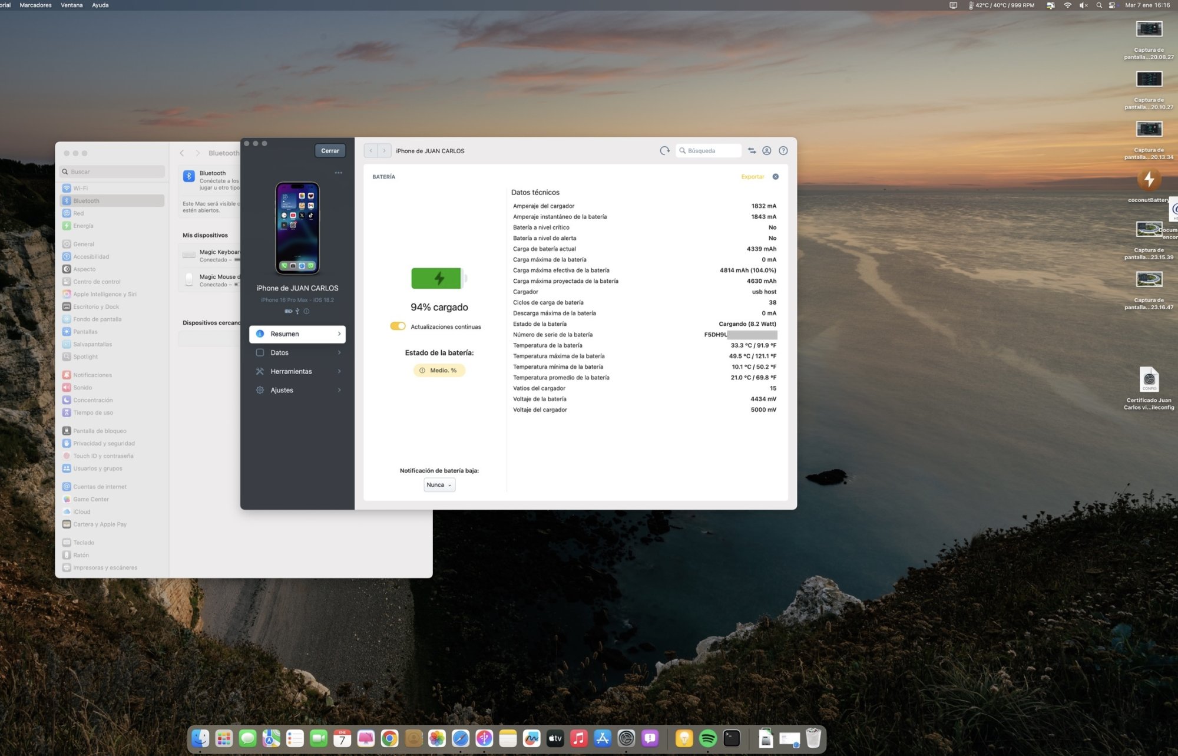Image resolution: width=1178 pixels, height=756 pixels.
Task: Select Resumen in the iMazing sidebar
Action: click(297, 334)
